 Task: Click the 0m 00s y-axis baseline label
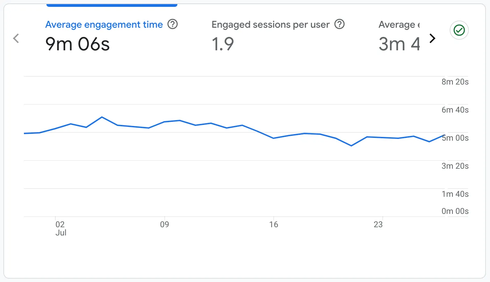[x=455, y=211]
